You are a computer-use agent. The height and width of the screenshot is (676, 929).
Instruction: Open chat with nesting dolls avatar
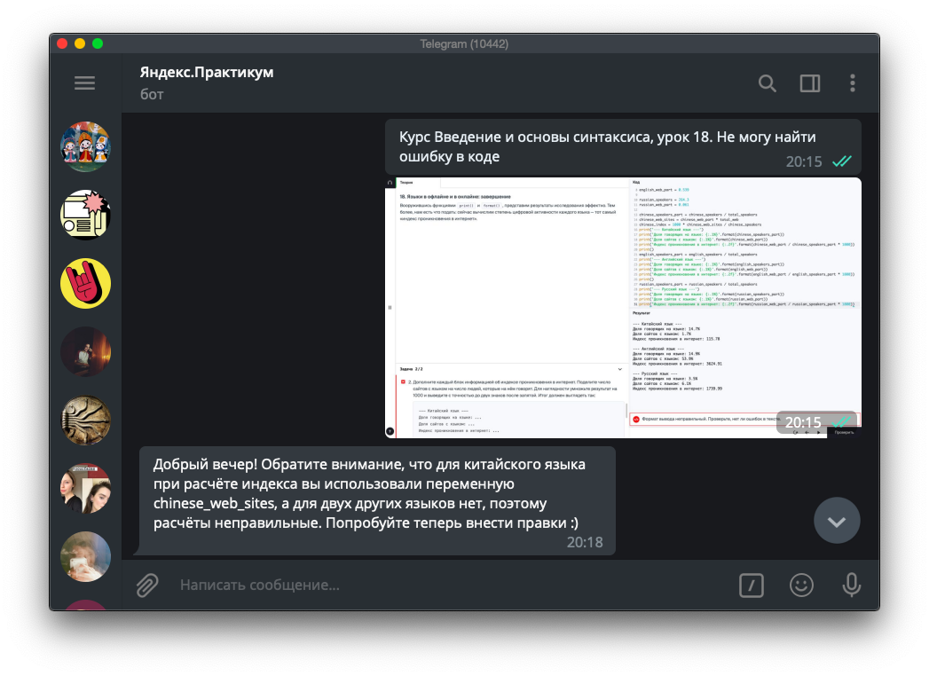click(85, 147)
